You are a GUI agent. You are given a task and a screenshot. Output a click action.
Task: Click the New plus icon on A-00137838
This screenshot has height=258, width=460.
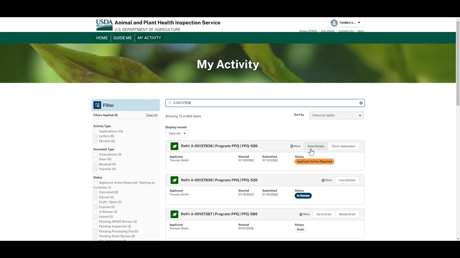(292, 146)
